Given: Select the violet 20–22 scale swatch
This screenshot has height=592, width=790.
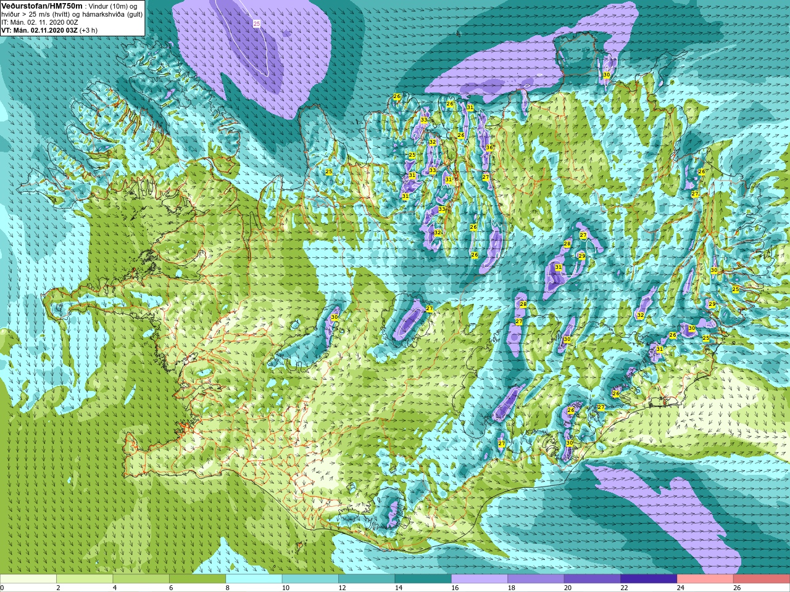Looking at the screenshot, I should 592,579.
